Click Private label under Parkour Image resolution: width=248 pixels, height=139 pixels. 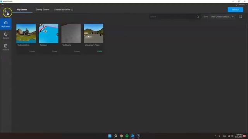pyautogui.click(x=55, y=51)
